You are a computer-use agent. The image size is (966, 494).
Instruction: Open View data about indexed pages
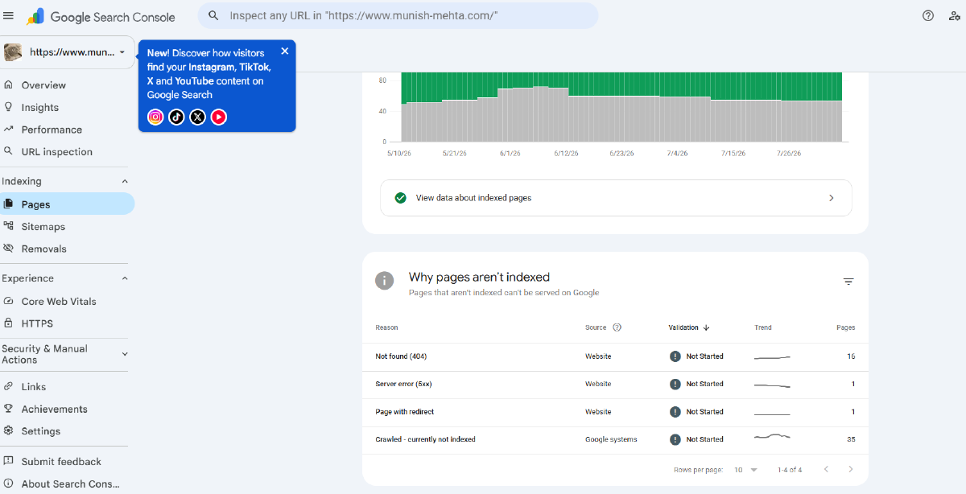coord(616,198)
